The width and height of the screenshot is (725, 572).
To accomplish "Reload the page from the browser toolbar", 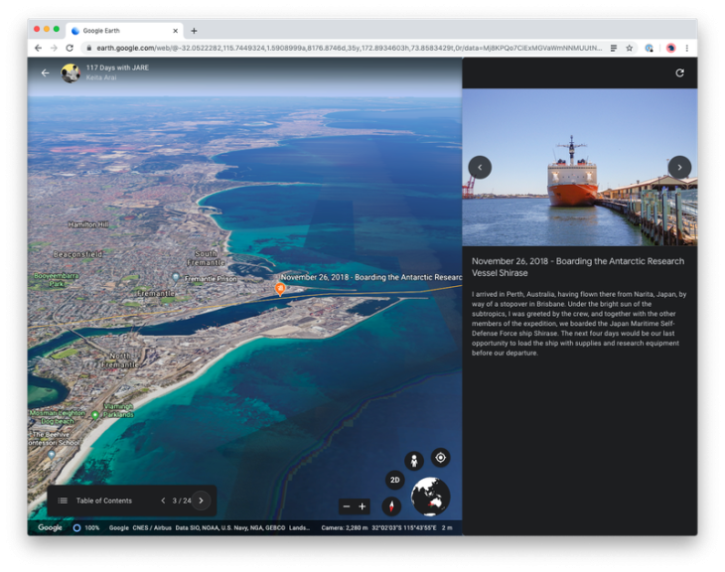I will 70,48.
